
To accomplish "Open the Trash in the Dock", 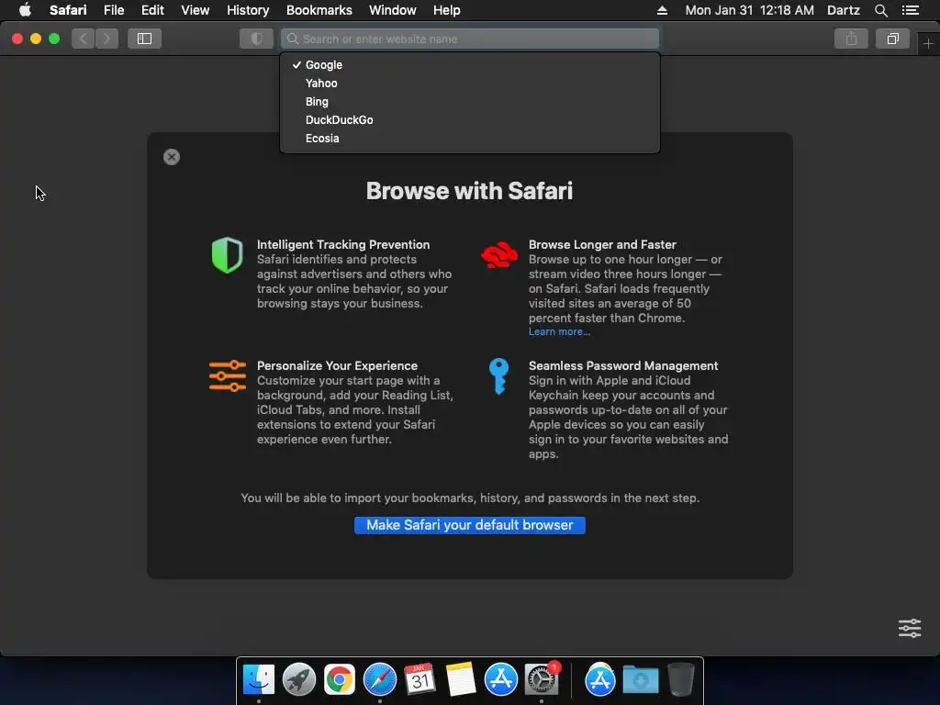I will (x=681, y=679).
